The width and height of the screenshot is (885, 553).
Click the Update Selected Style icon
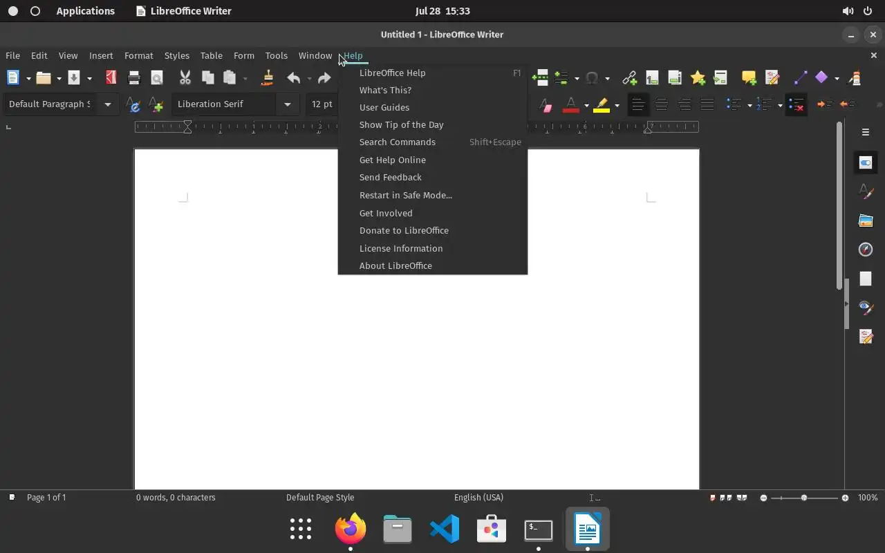(x=134, y=105)
